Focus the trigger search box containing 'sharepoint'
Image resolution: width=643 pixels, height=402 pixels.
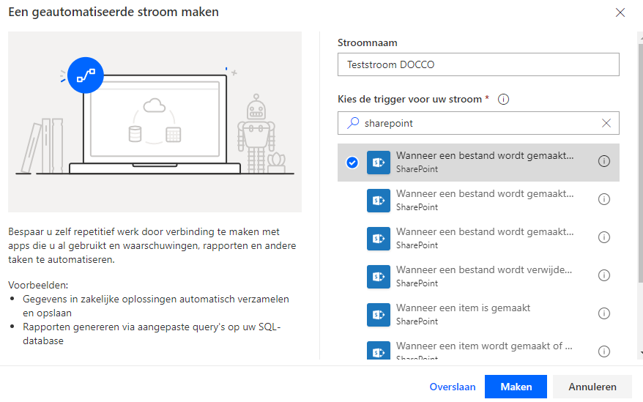478,123
